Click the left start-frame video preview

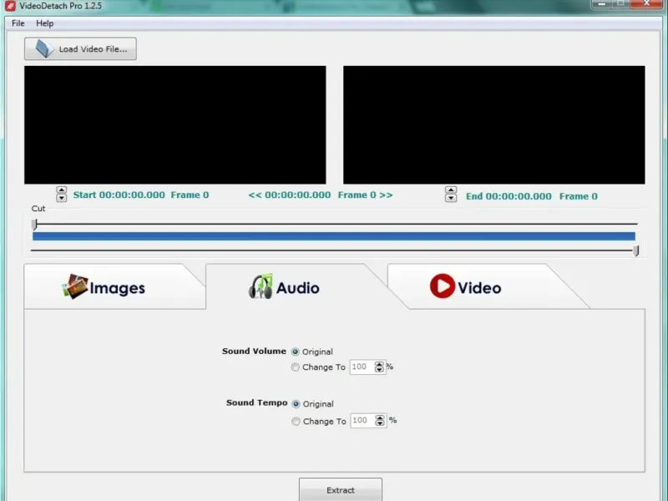pos(175,124)
